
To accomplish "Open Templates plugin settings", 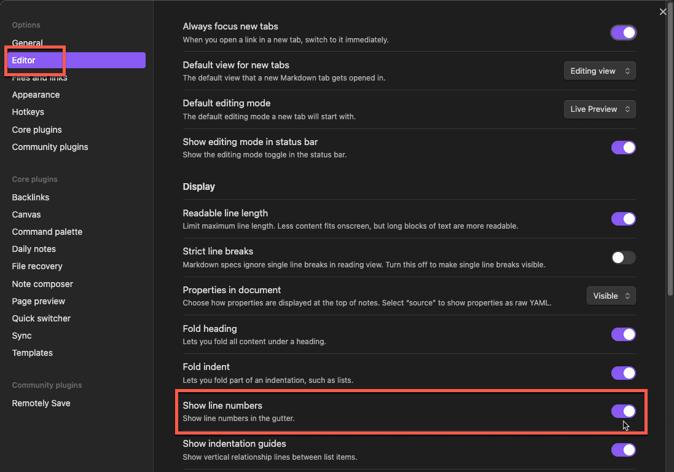I will pyautogui.click(x=33, y=353).
